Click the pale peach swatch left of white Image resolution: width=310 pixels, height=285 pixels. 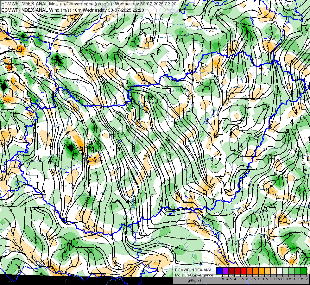pyautogui.click(x=273, y=271)
